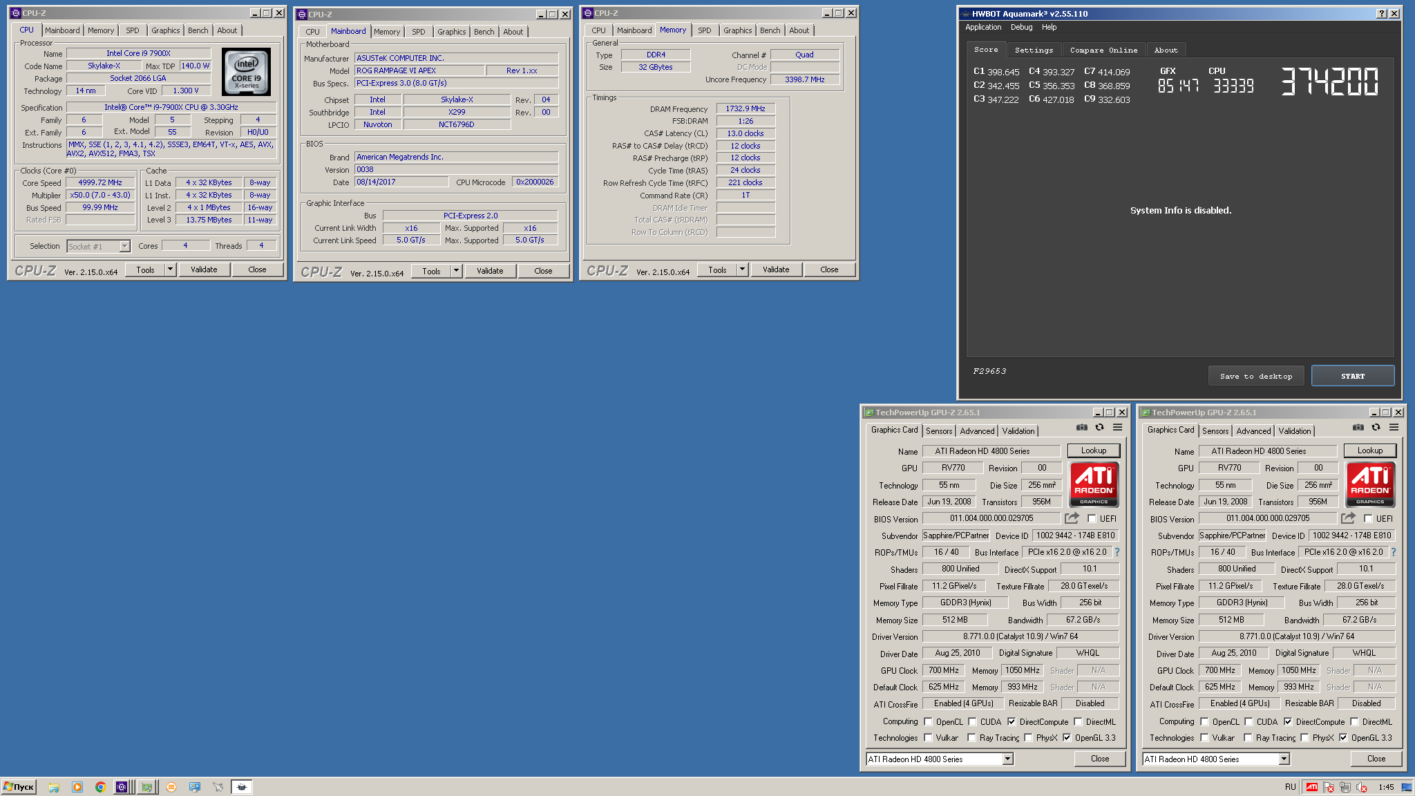Click Validate in the CPU-Z Memory window
Screen dimensions: 1415x796
[776, 269]
